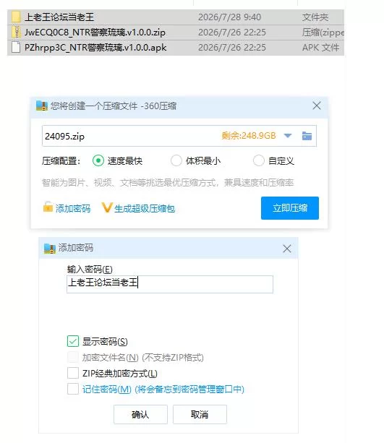Click the 输入密码(E) password field
384x443 pixels.
coord(170,284)
